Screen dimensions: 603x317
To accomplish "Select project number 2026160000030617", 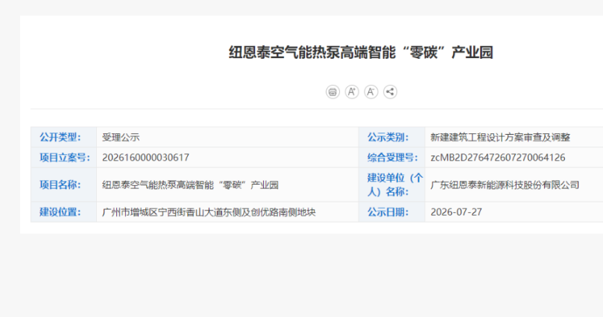I will tap(145, 157).
